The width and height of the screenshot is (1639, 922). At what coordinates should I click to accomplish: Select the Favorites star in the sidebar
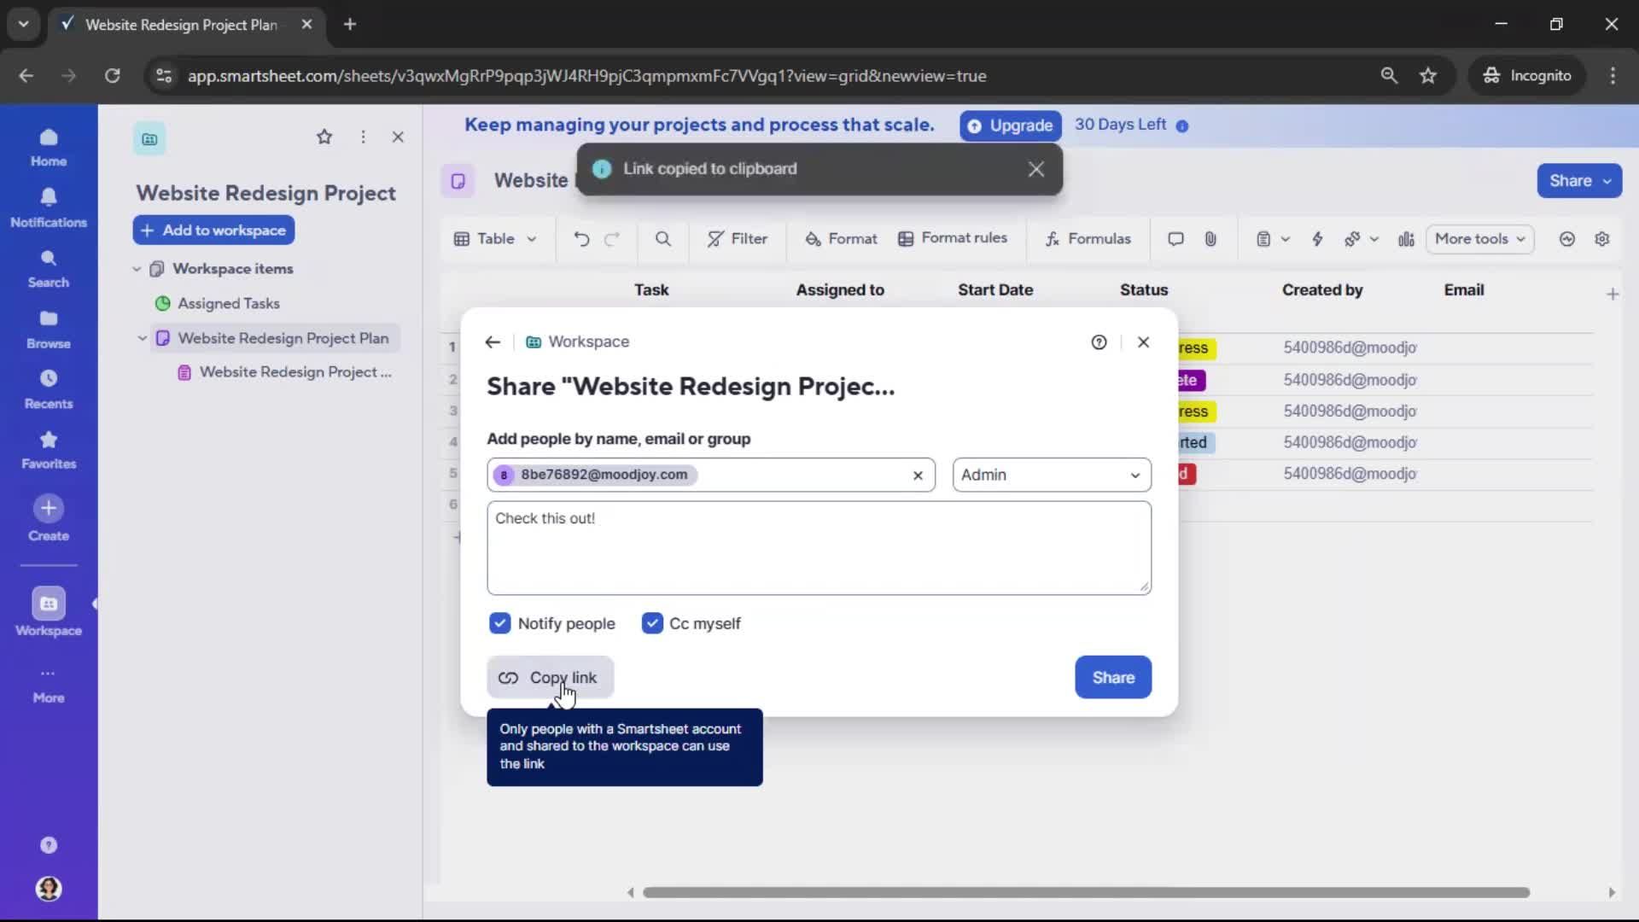point(48,447)
